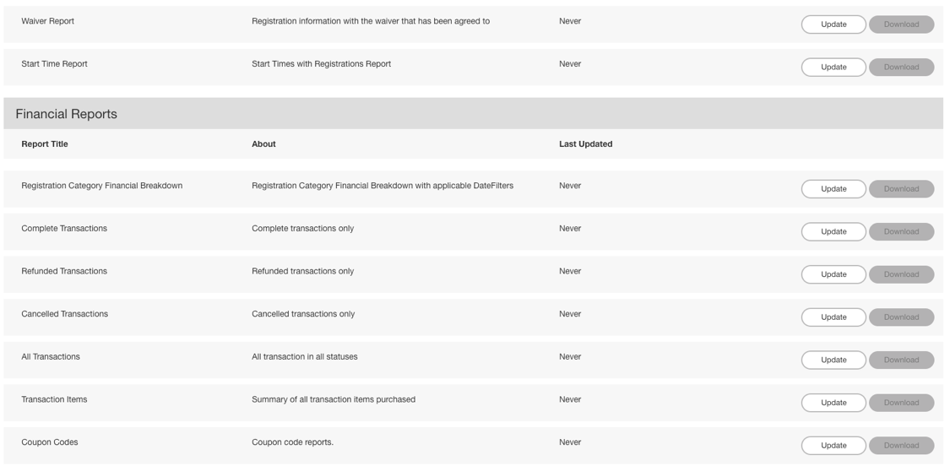This screenshot has width=950, height=466.
Task: Download the Transaction Items report
Action: click(x=901, y=403)
